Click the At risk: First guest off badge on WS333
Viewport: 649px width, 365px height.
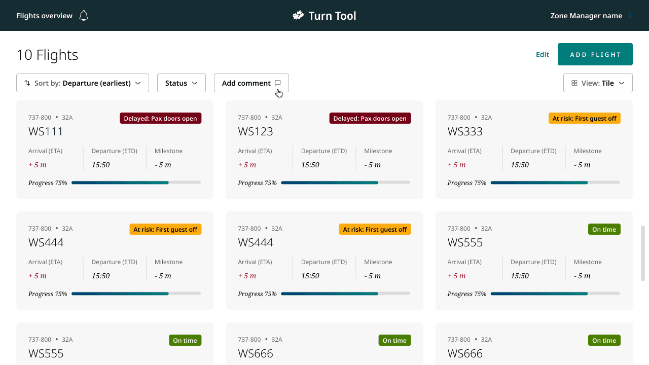tap(585, 118)
